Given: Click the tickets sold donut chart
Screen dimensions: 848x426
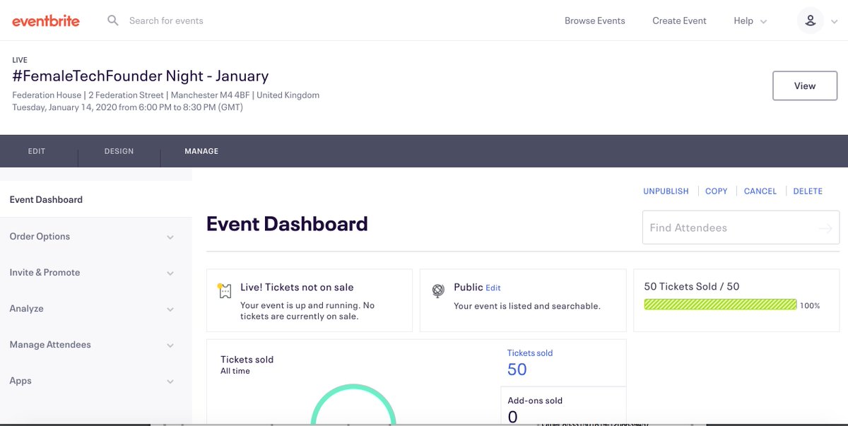Looking at the screenshot, I should [353, 403].
